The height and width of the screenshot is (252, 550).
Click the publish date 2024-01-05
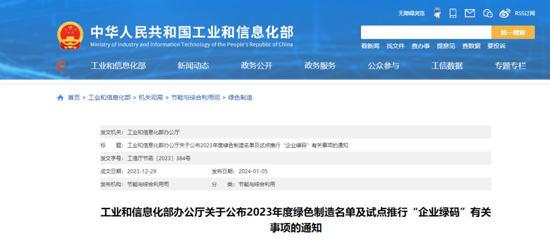click(x=253, y=171)
